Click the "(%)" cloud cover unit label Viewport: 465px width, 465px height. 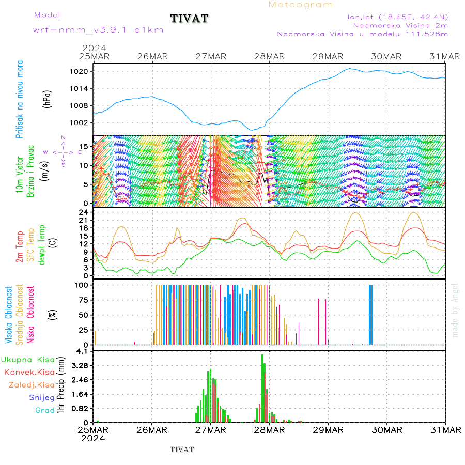click(x=53, y=315)
